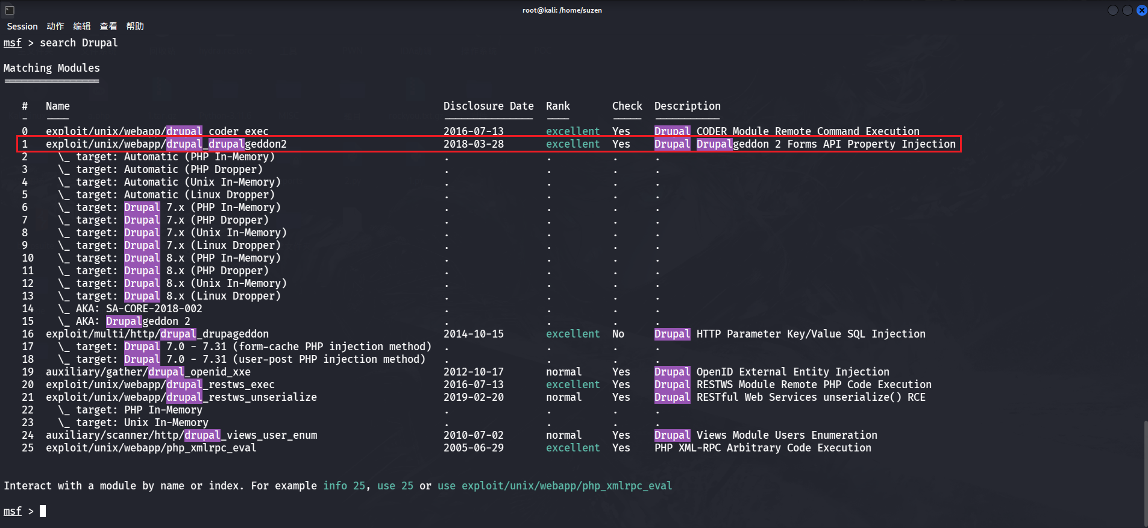The height and width of the screenshot is (528, 1148).
Task: Open the 编辑 menu
Action: [x=81, y=27]
